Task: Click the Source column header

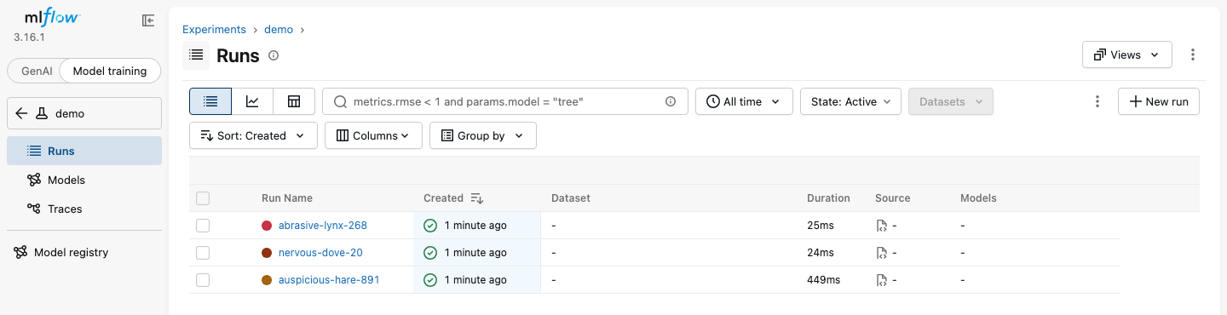Action: click(x=893, y=198)
